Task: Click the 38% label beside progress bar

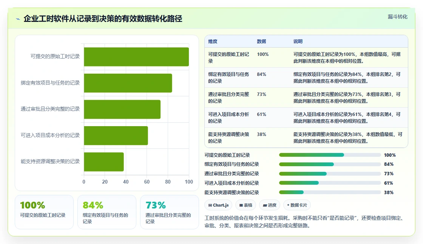Action: pos(389,193)
